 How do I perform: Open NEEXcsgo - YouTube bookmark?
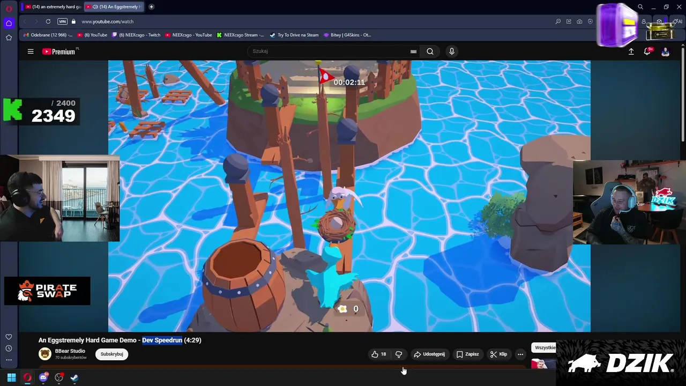[x=189, y=35]
